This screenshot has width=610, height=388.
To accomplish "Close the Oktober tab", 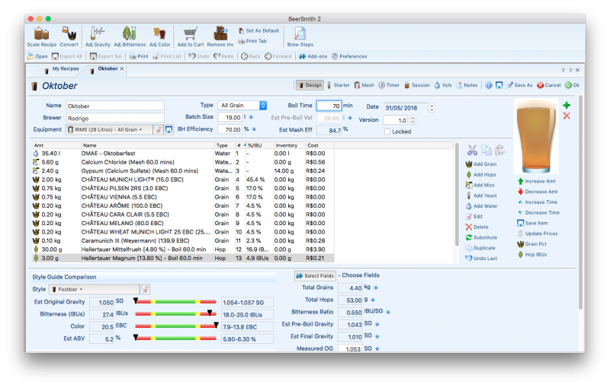I will pyautogui.click(x=122, y=69).
